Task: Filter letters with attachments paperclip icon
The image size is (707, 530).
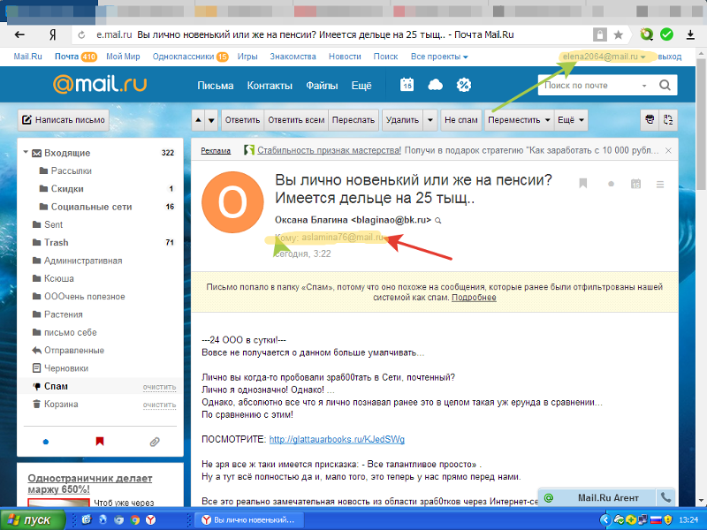Action: [155, 442]
